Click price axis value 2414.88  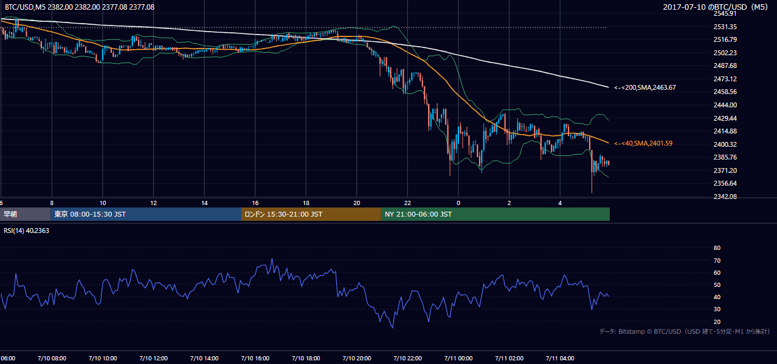coord(725,131)
